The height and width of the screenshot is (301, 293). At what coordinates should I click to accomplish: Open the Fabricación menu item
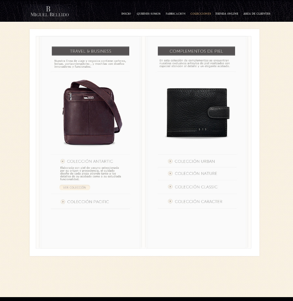(x=175, y=14)
